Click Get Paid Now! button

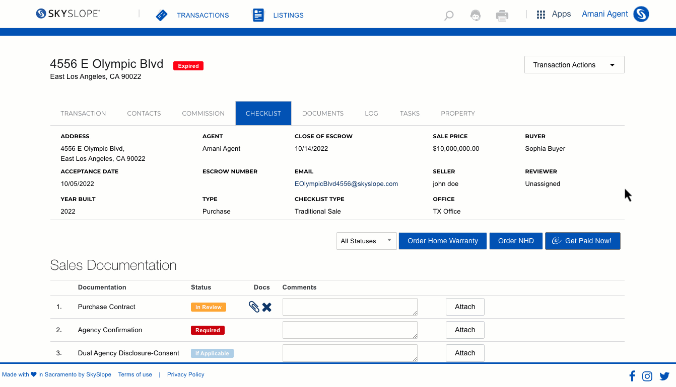(582, 241)
